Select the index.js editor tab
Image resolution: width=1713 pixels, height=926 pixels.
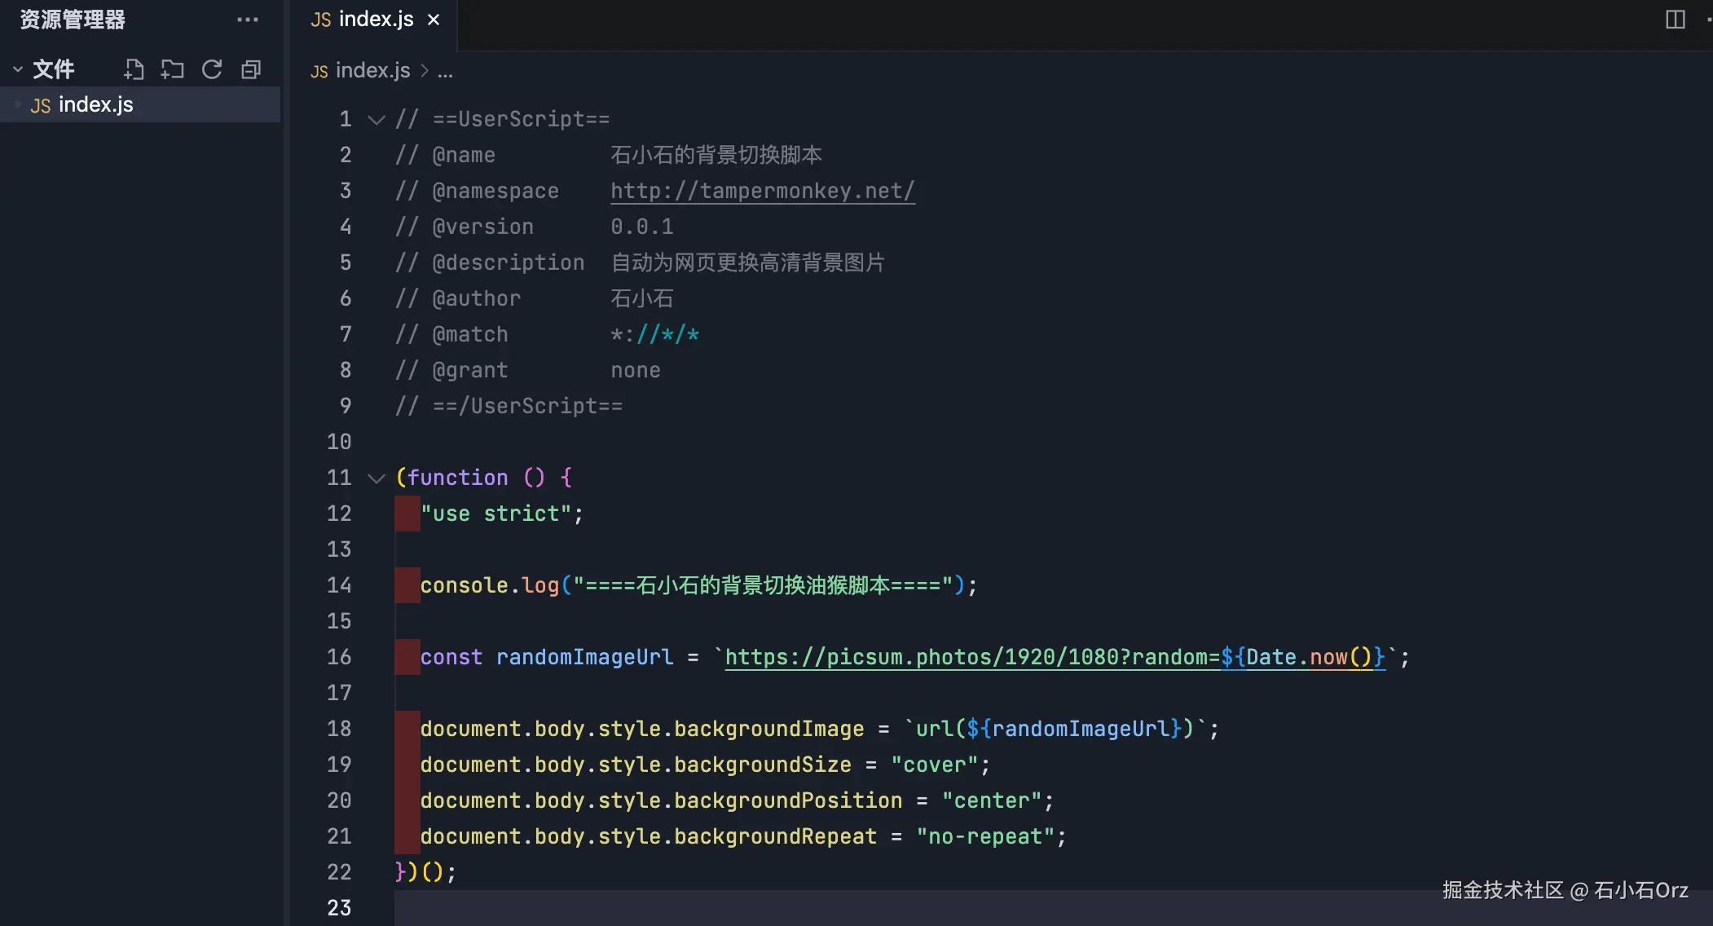pos(376,20)
